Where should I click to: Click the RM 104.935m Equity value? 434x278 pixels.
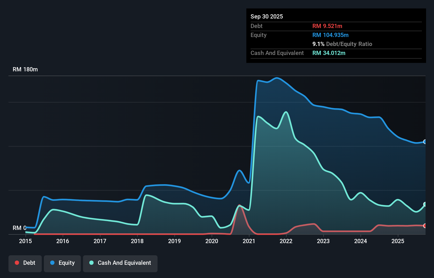coord(330,35)
